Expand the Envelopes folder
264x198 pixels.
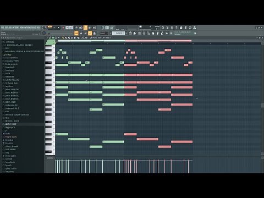(9, 70)
